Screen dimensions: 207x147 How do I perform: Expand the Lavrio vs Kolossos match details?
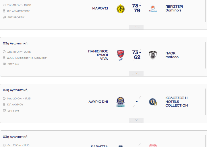(136, 120)
